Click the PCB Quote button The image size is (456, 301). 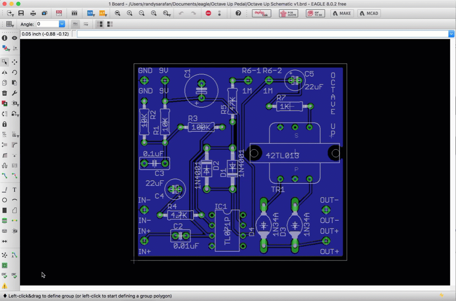pyautogui.click(x=289, y=13)
